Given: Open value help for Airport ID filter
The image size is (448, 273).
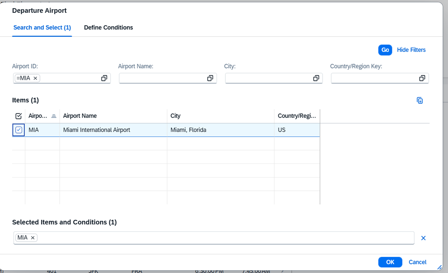Looking at the screenshot, I should click(x=104, y=78).
